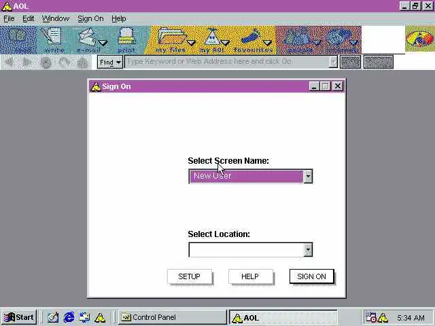
Task: Click the greyed Home navigation icon
Action: tap(82, 62)
